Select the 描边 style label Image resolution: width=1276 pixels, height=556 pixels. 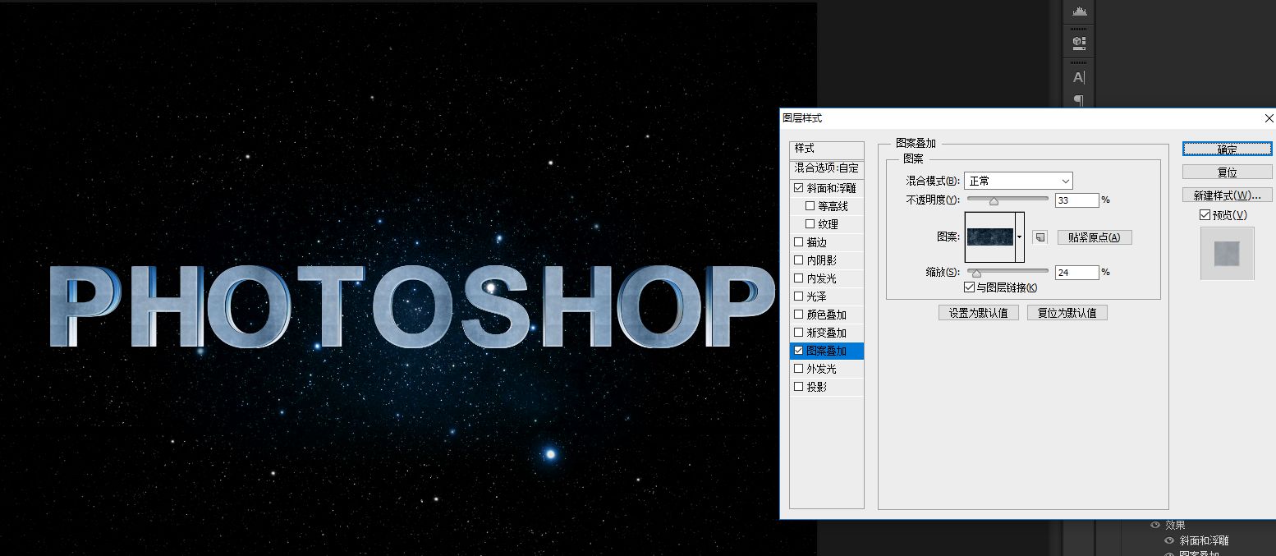coord(816,242)
